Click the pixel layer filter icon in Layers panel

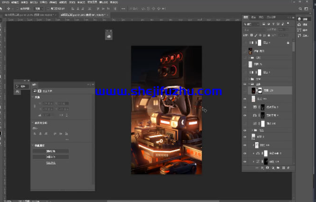coord(264,24)
